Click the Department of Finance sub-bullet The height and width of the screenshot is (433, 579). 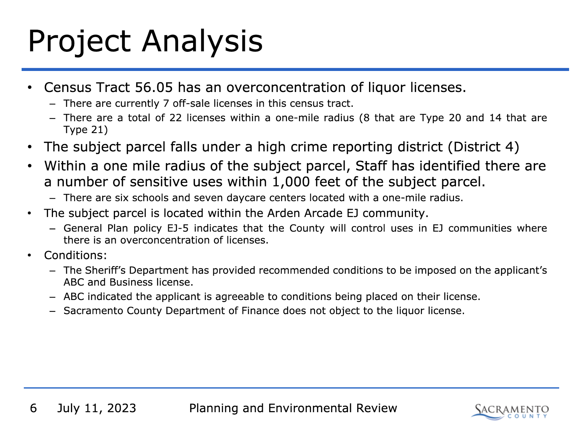(x=264, y=311)
